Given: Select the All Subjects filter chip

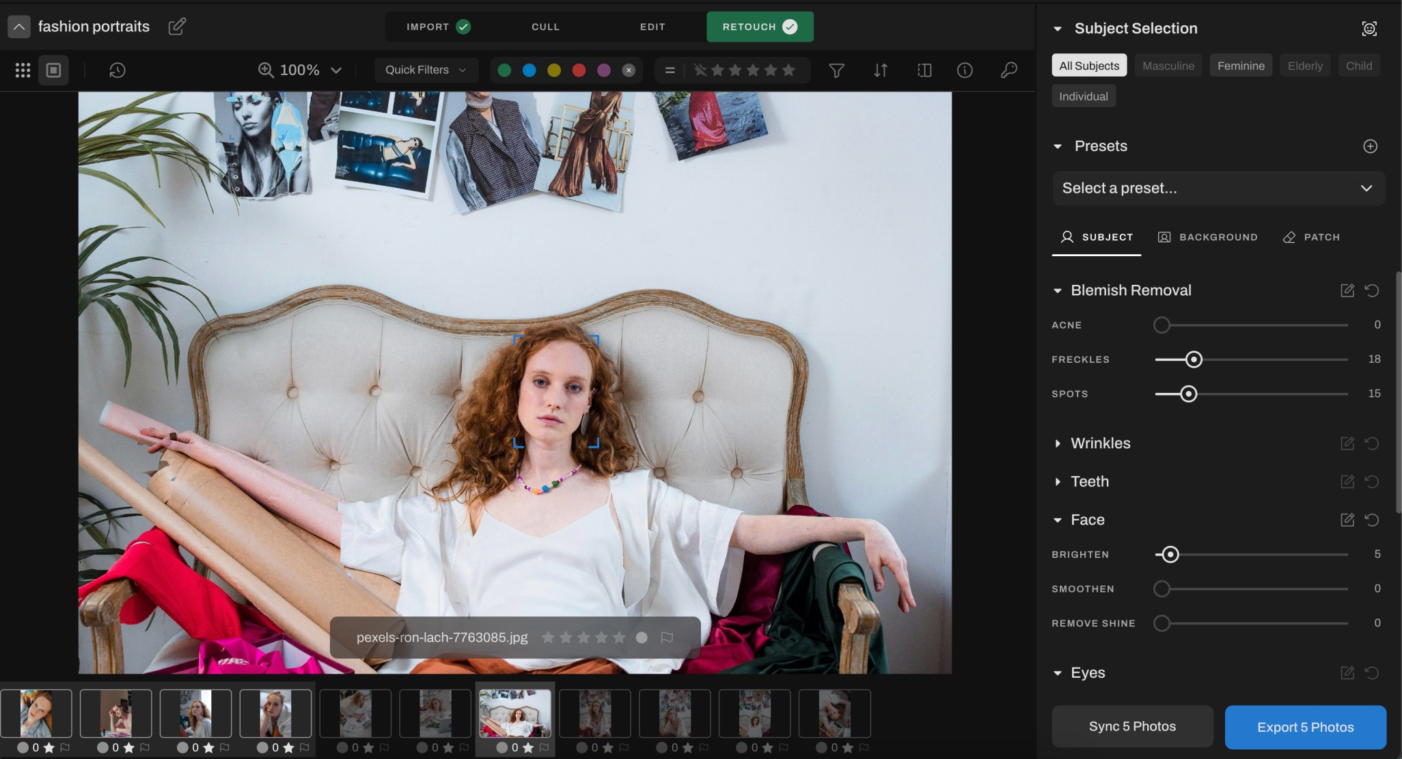Looking at the screenshot, I should tap(1089, 66).
